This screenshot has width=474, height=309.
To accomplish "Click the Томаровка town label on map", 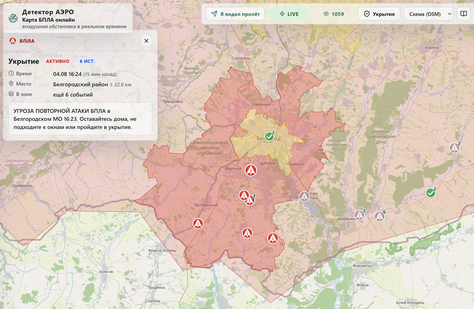I will [173, 102].
